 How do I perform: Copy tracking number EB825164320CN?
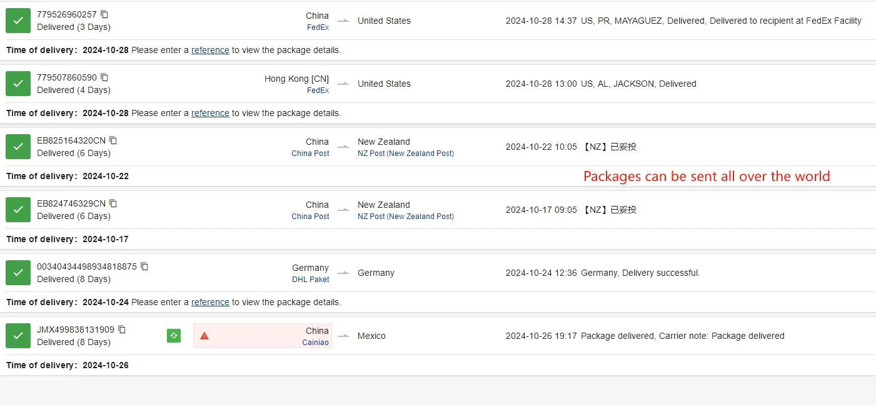point(113,140)
